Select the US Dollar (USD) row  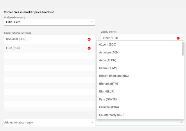click(49, 39)
